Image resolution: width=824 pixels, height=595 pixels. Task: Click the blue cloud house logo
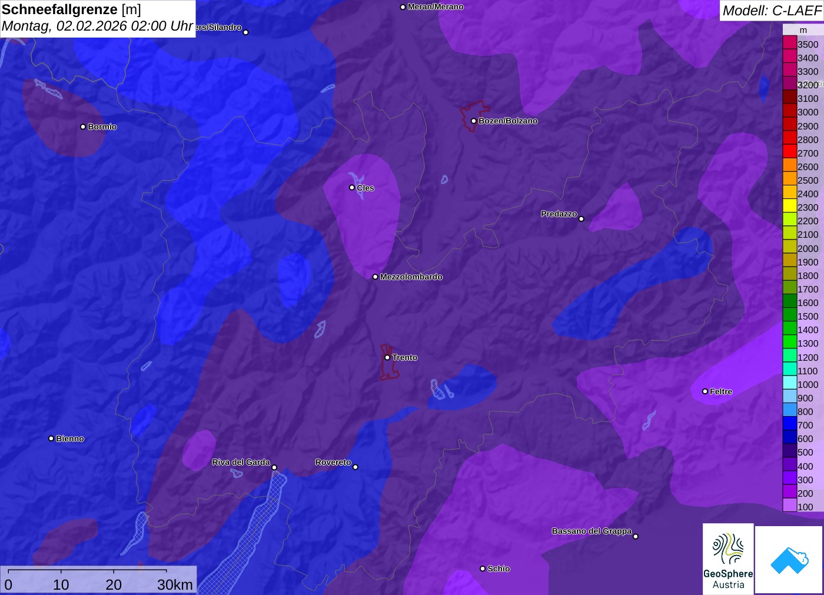coord(789,560)
